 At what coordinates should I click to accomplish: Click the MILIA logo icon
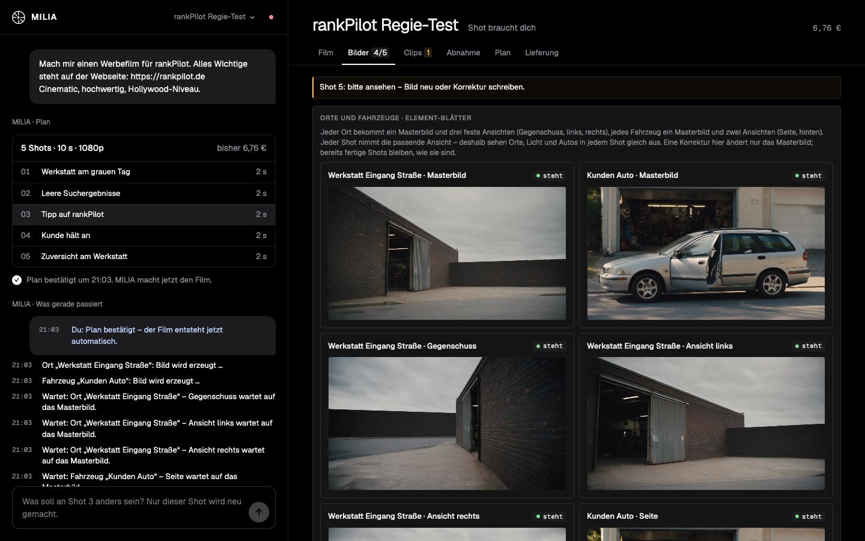coord(19,17)
